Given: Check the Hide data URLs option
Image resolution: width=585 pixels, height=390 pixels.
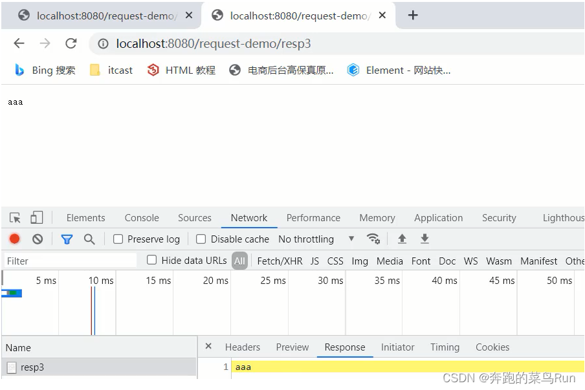Looking at the screenshot, I should point(151,260).
